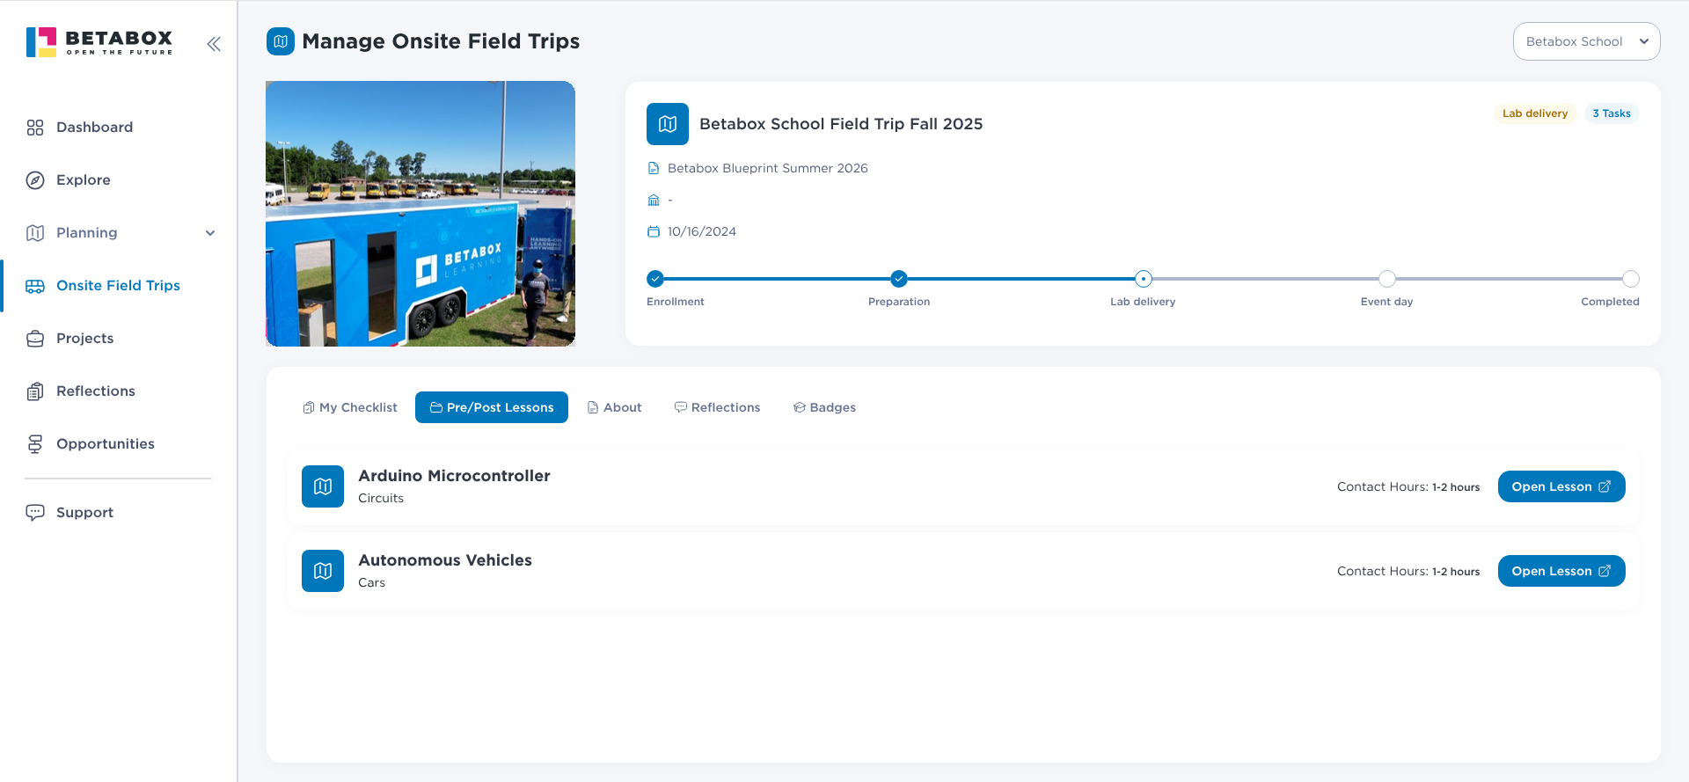Click the map icon beside the page title
Image resolution: width=1689 pixels, height=782 pixels.
(x=281, y=41)
